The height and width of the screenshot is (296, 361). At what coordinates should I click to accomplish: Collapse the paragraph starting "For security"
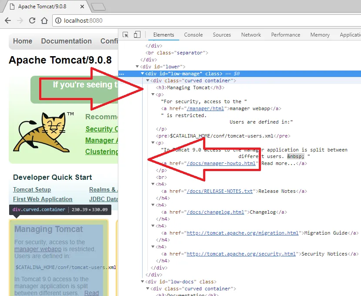pyautogui.click(x=153, y=94)
